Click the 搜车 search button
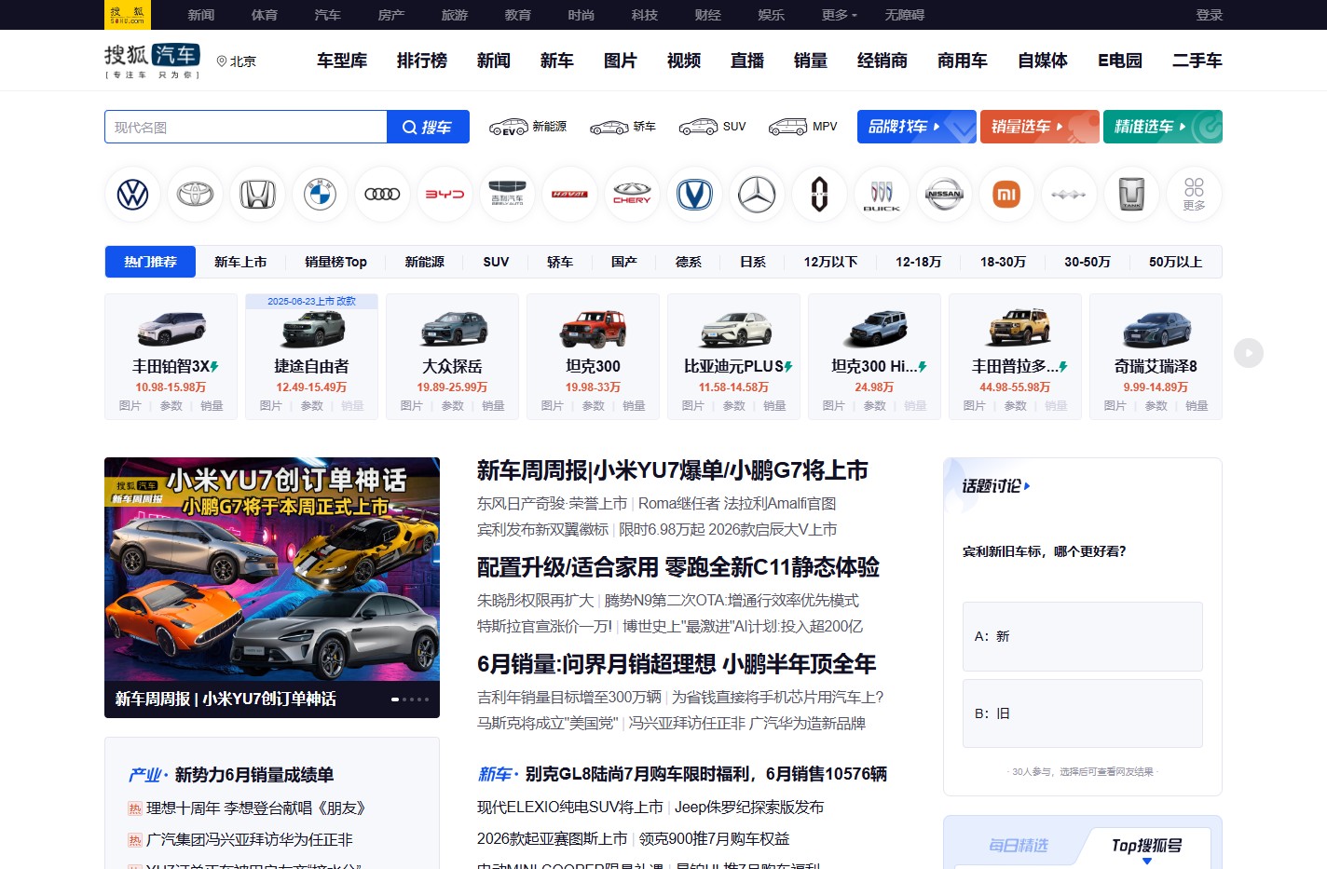 click(428, 128)
